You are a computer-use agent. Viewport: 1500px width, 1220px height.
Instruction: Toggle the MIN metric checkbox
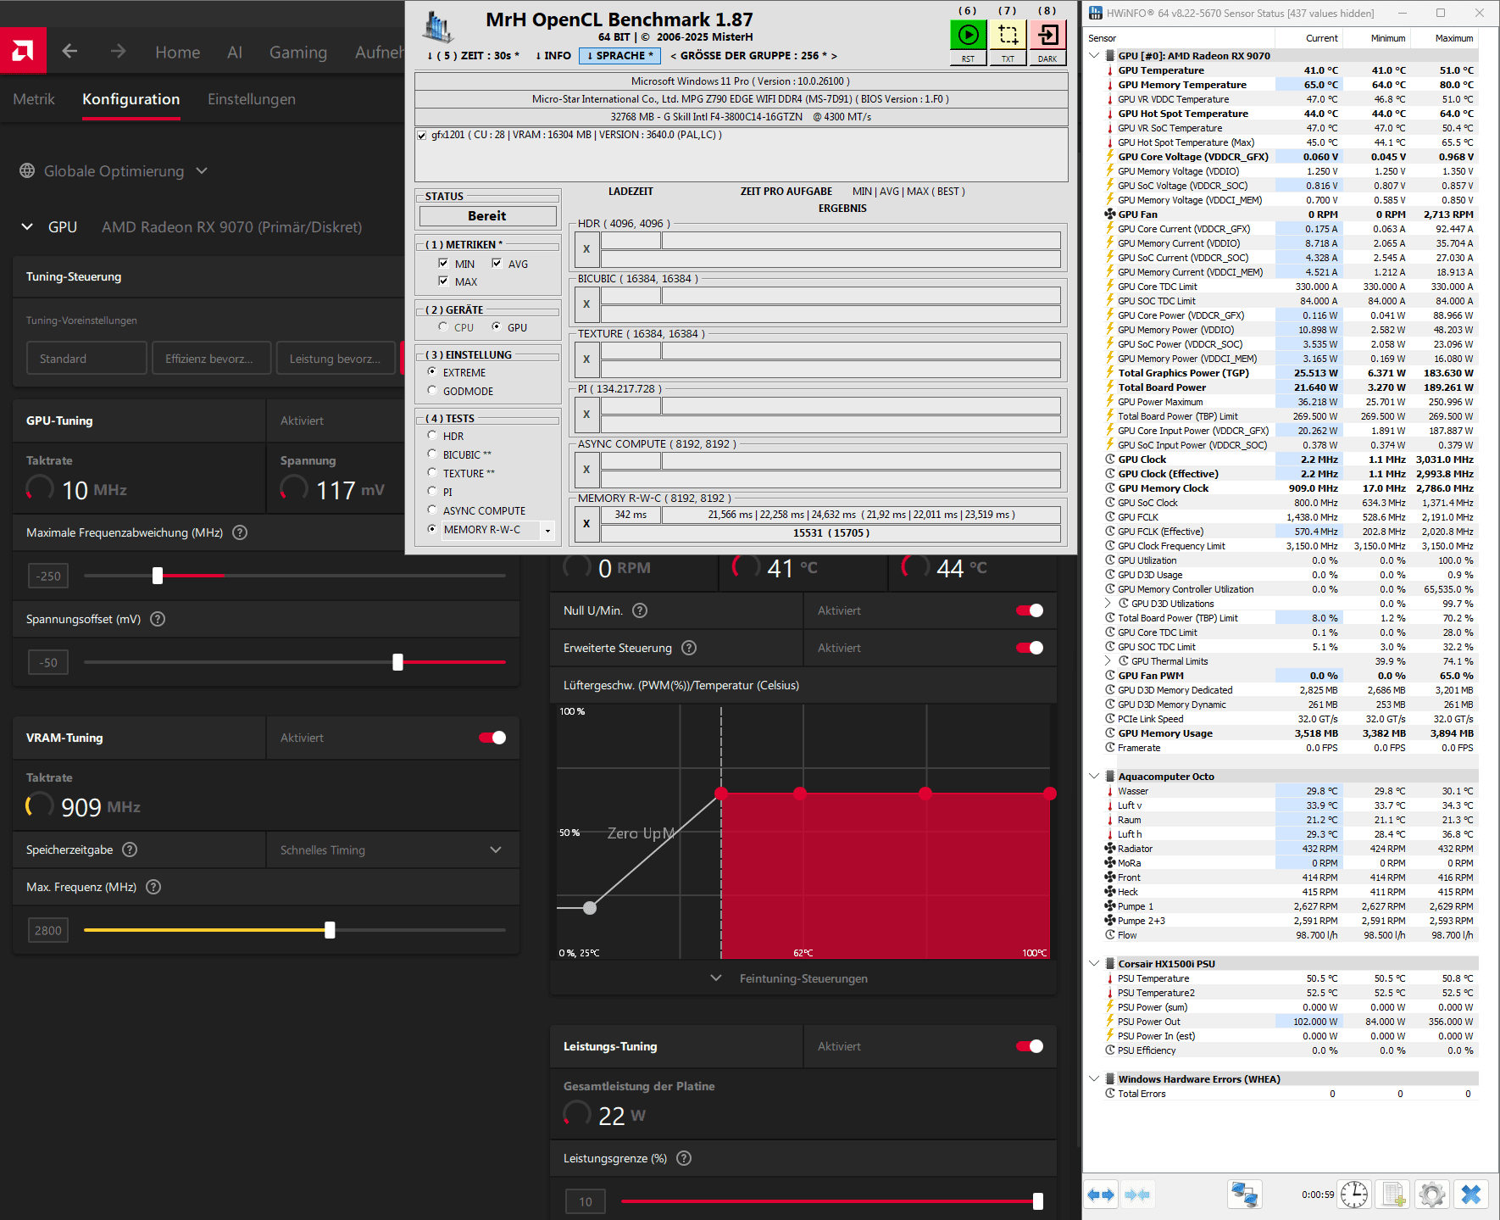pos(443,264)
